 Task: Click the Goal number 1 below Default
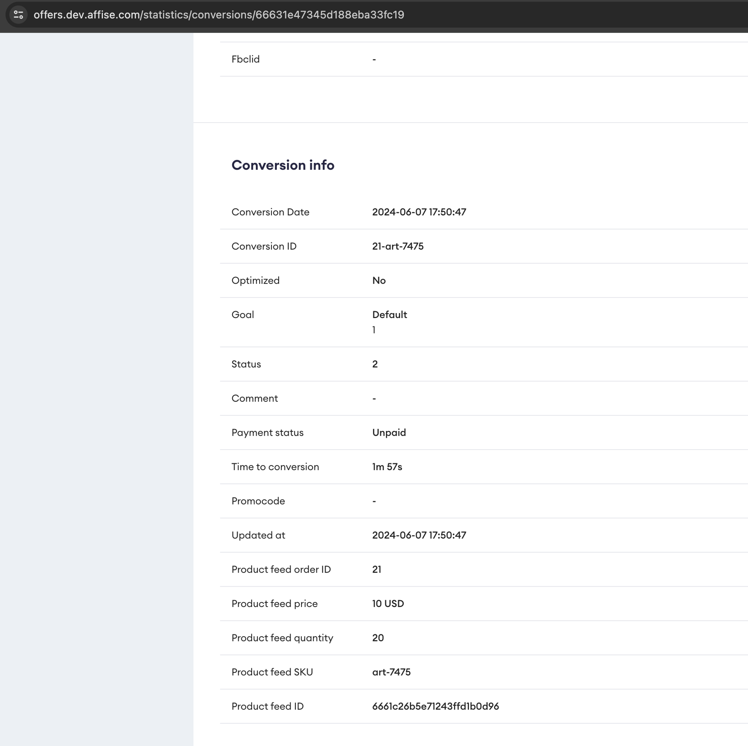374,330
